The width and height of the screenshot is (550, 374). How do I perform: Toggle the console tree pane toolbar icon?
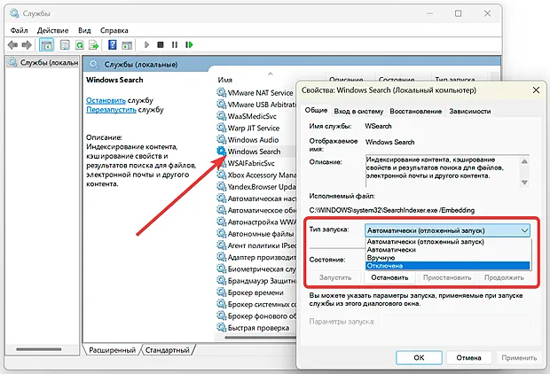pos(46,45)
